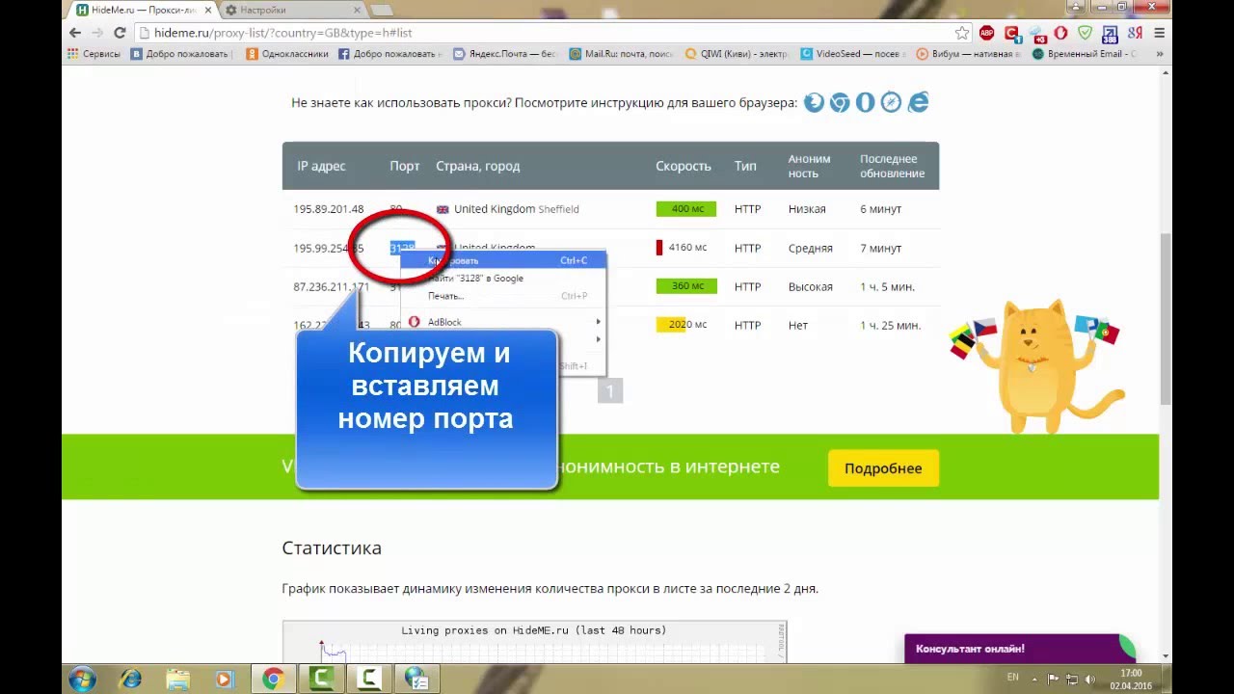Reload the page with refresh button
This screenshot has height=694, width=1234.
[120, 33]
